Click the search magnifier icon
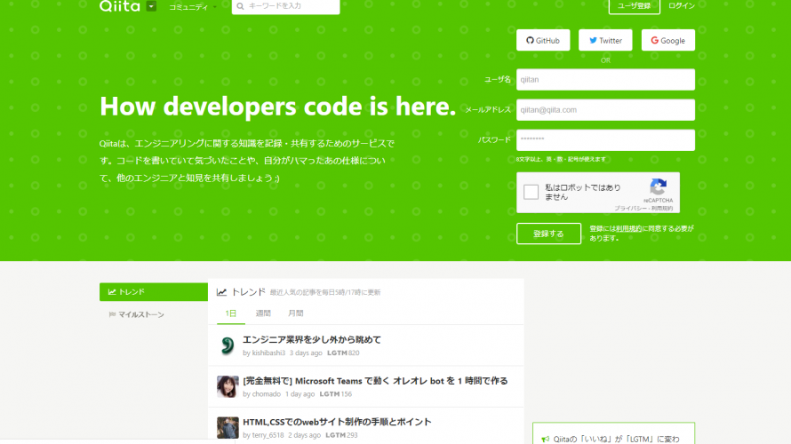Screen dimensions: 791x444 [x=240, y=6]
